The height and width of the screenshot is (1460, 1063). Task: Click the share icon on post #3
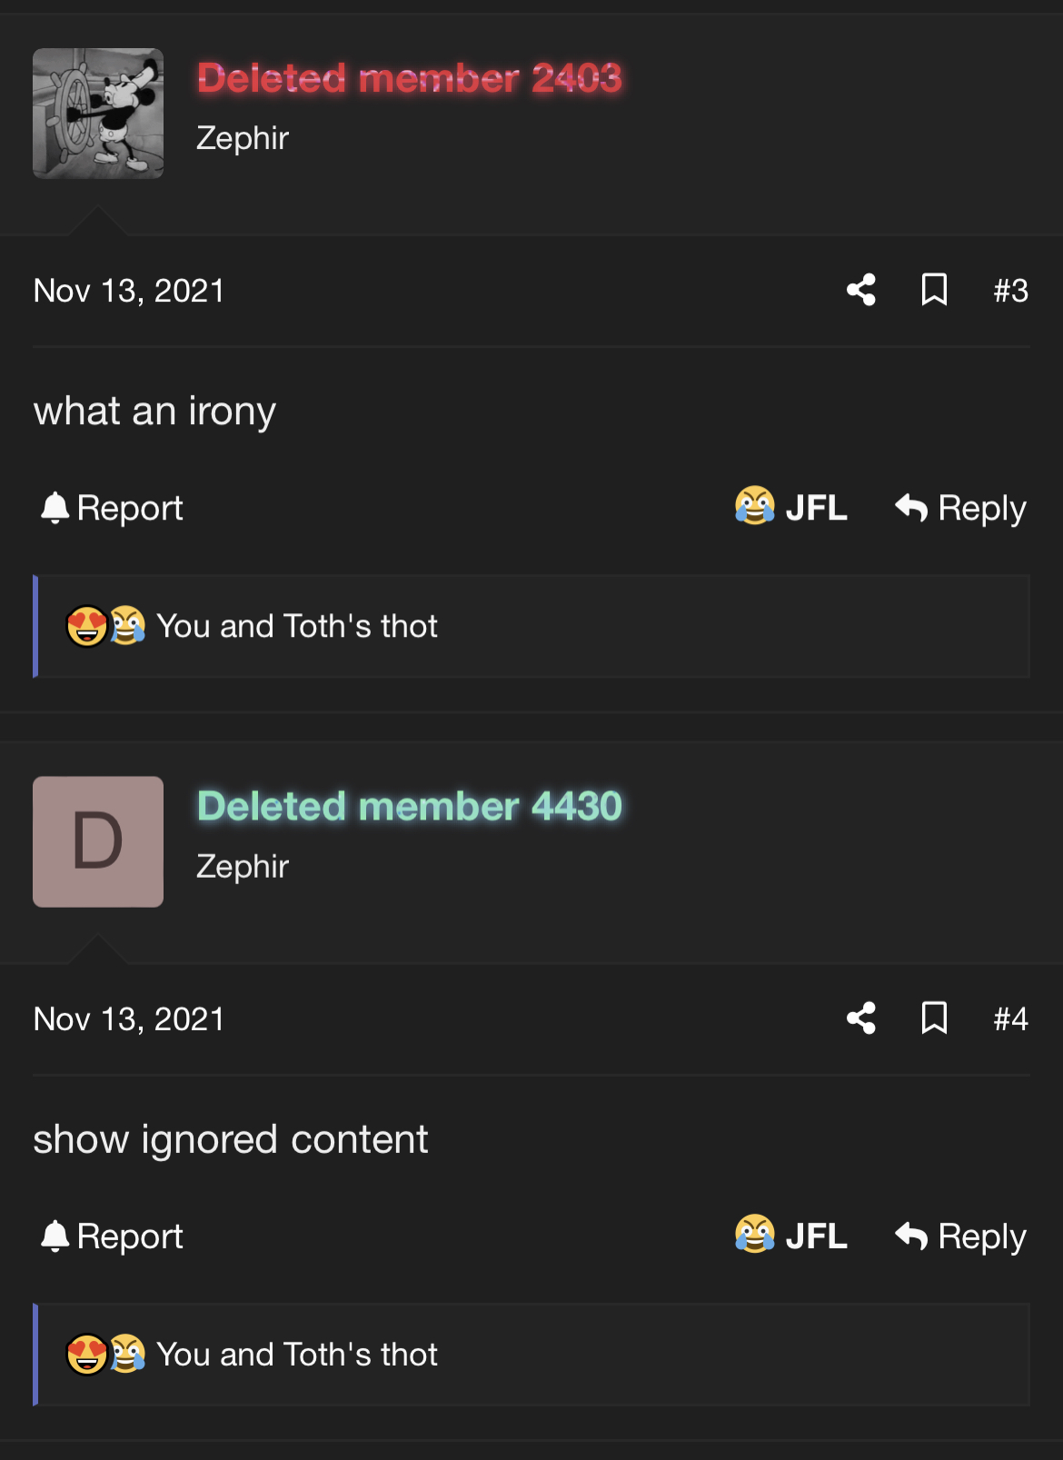[x=861, y=290]
